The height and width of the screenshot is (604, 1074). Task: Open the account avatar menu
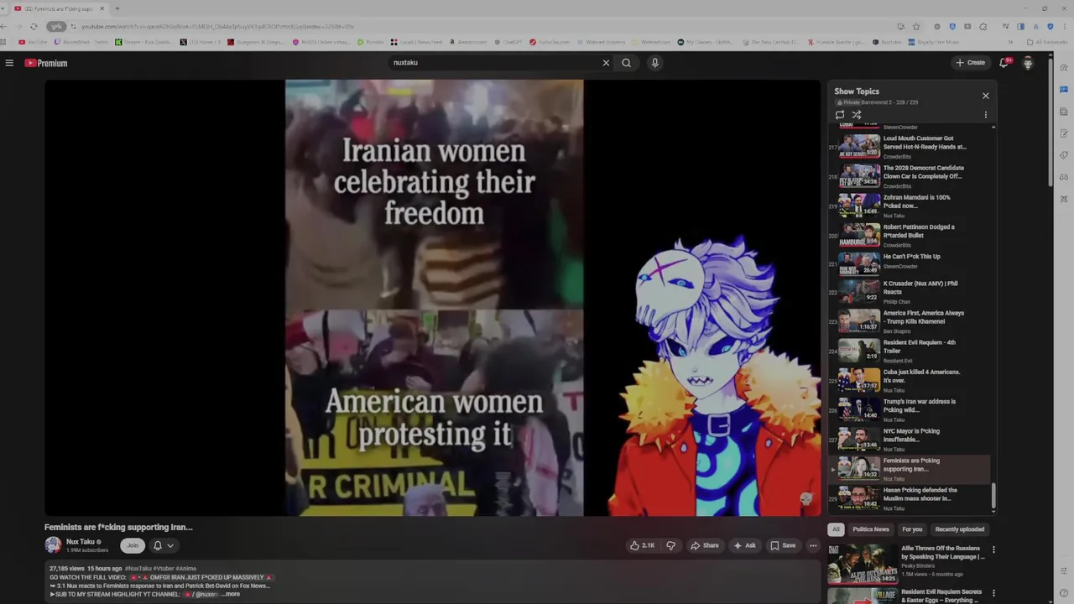[x=1028, y=63]
